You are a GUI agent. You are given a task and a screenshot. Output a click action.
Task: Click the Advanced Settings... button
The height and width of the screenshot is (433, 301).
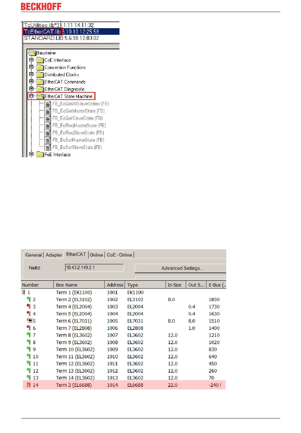click(x=181, y=268)
